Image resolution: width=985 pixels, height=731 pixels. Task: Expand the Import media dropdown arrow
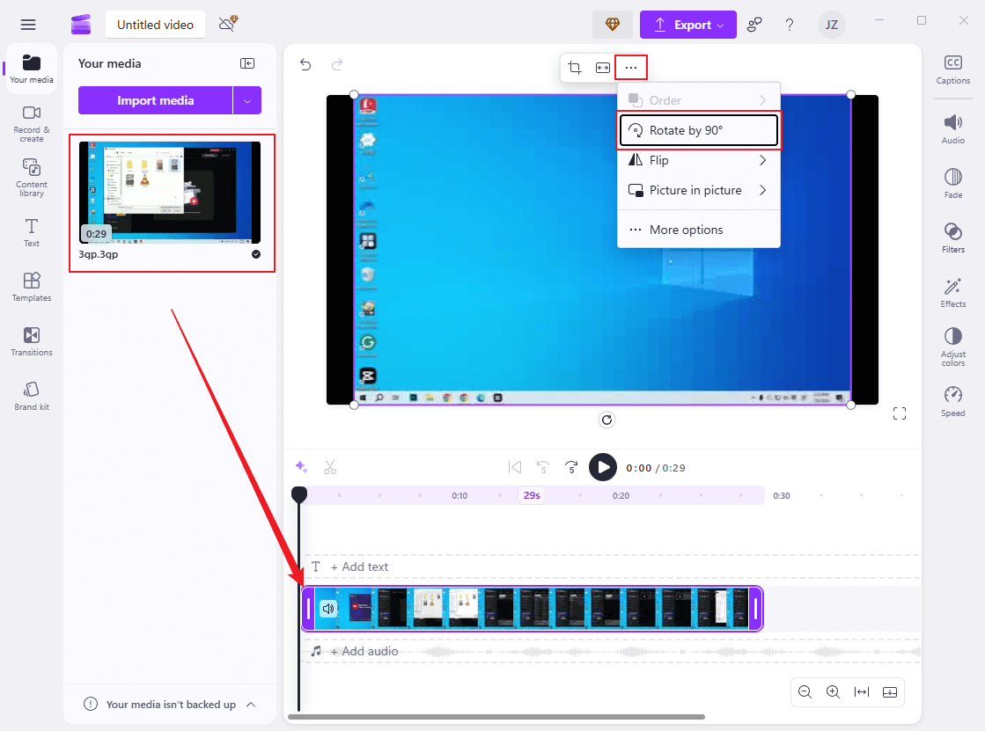pyautogui.click(x=247, y=100)
